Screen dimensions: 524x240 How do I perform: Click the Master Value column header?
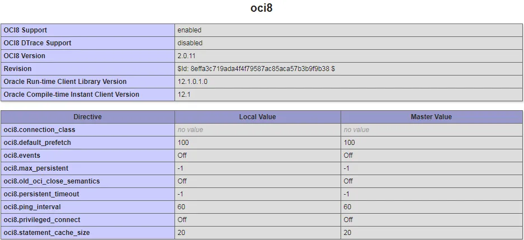[x=431, y=117]
